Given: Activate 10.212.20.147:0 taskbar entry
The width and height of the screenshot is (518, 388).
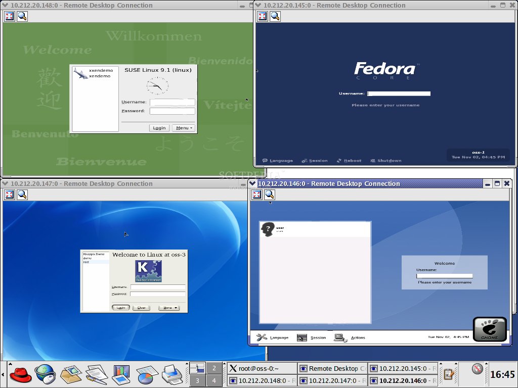Looking at the screenshot, I should (332, 381).
